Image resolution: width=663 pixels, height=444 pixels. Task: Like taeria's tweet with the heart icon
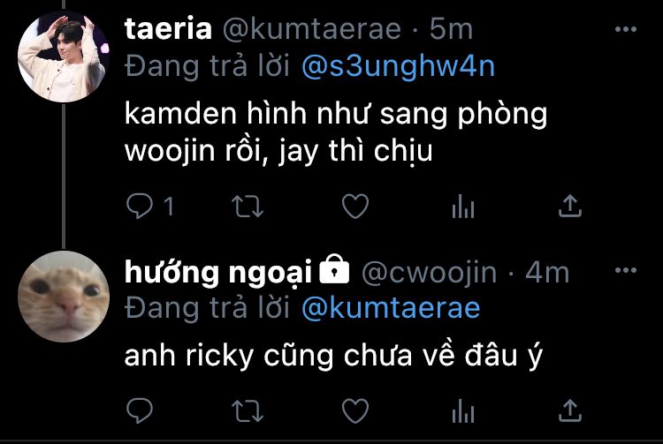tap(355, 206)
